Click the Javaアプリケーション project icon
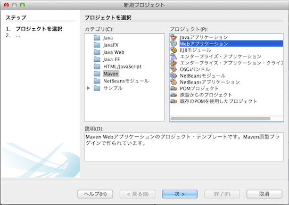289x205 pixels. click(174, 37)
